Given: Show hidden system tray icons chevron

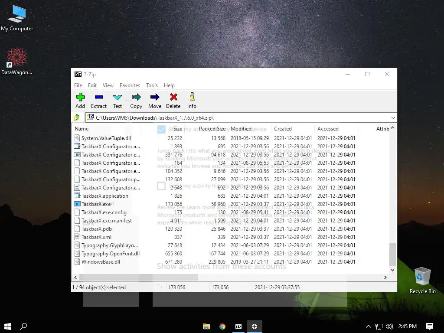Looking at the screenshot, I should 368,326.
